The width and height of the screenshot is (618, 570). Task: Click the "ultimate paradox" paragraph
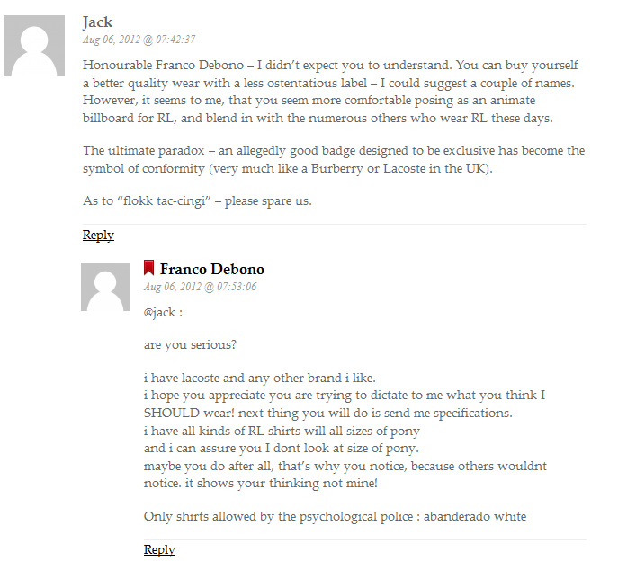tap(333, 160)
